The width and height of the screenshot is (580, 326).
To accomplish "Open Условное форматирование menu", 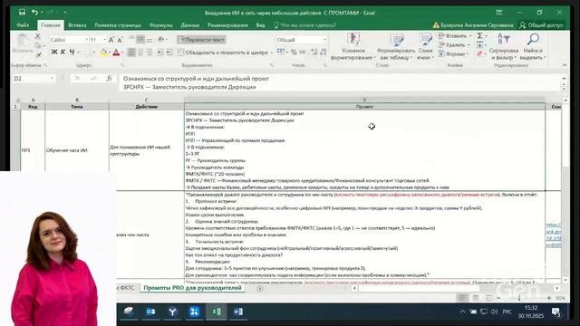I will coord(353,46).
